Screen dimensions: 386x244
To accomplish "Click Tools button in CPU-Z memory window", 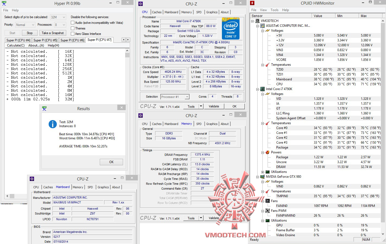I will [x=191, y=218].
